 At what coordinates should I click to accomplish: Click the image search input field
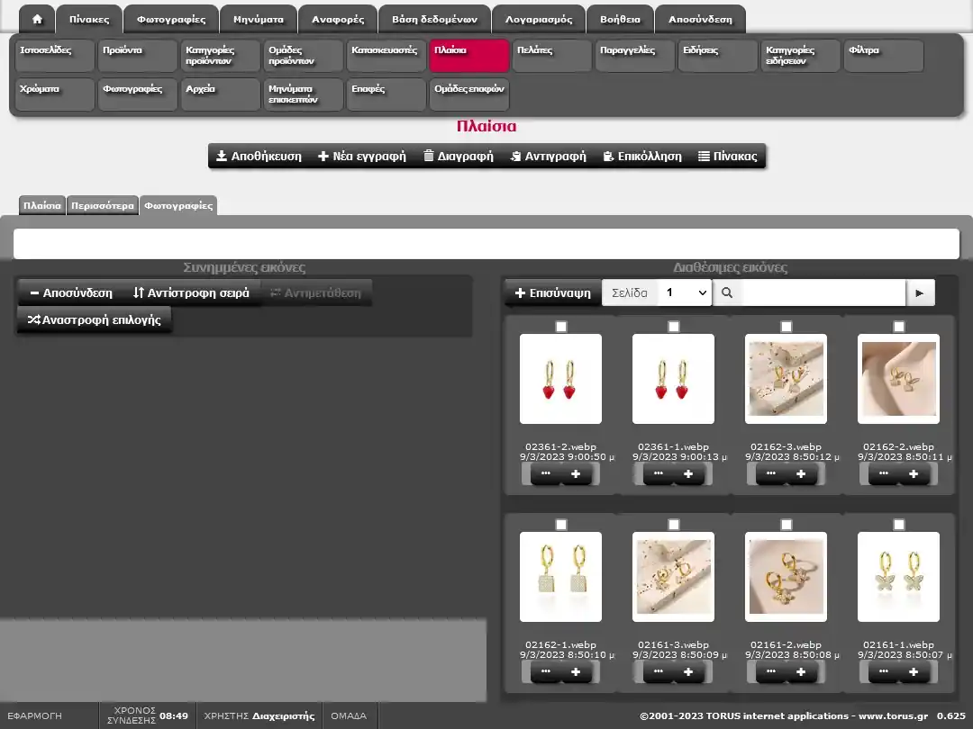tap(823, 292)
